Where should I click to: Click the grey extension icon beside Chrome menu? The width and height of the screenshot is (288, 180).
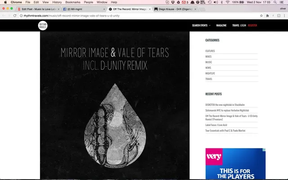(x=279, y=16)
